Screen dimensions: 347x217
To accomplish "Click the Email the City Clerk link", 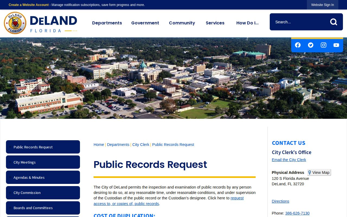I will point(289,160).
